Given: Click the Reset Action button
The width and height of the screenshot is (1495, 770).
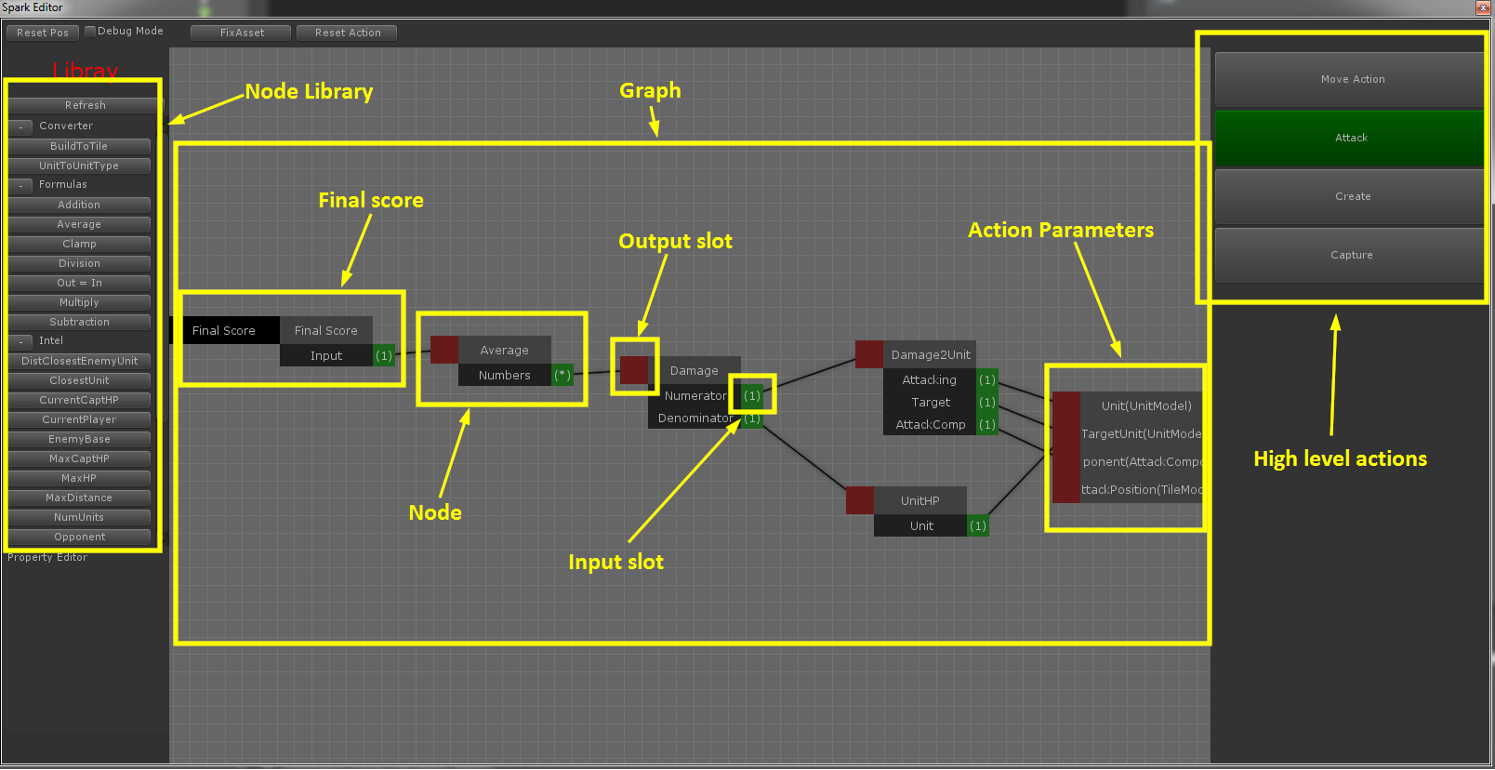Looking at the screenshot, I should [x=347, y=33].
